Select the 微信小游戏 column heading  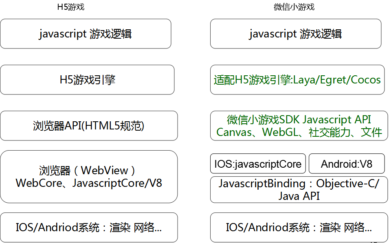point(294,7)
